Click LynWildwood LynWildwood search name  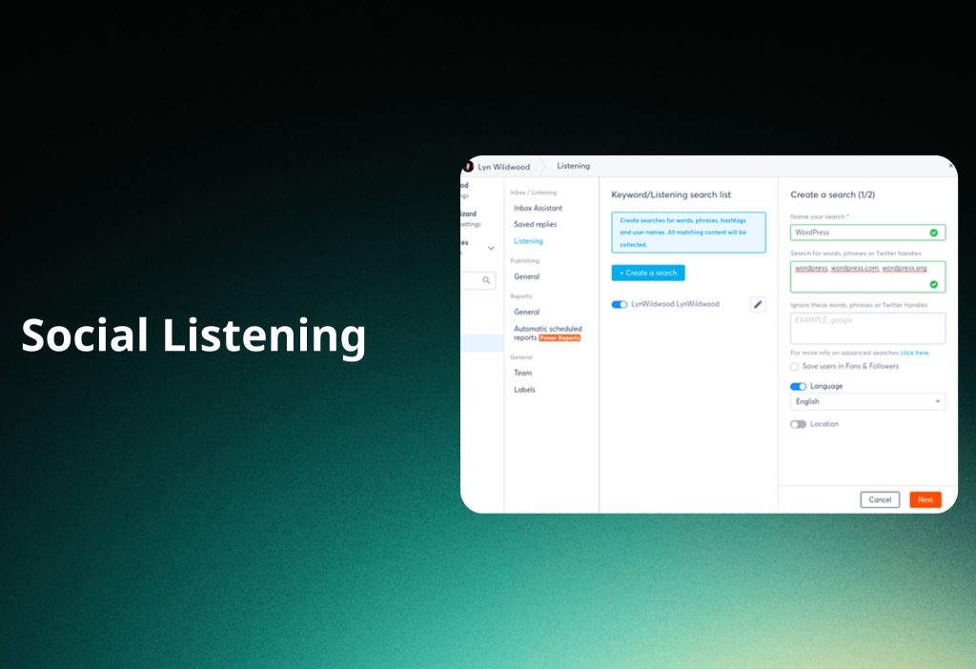tap(675, 304)
